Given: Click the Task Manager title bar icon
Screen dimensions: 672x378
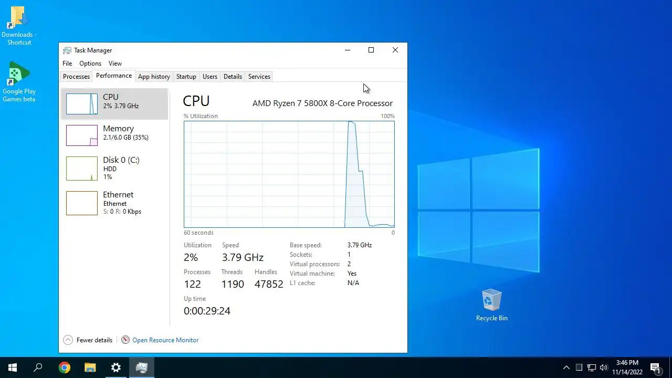Looking at the screenshot, I should [x=67, y=50].
